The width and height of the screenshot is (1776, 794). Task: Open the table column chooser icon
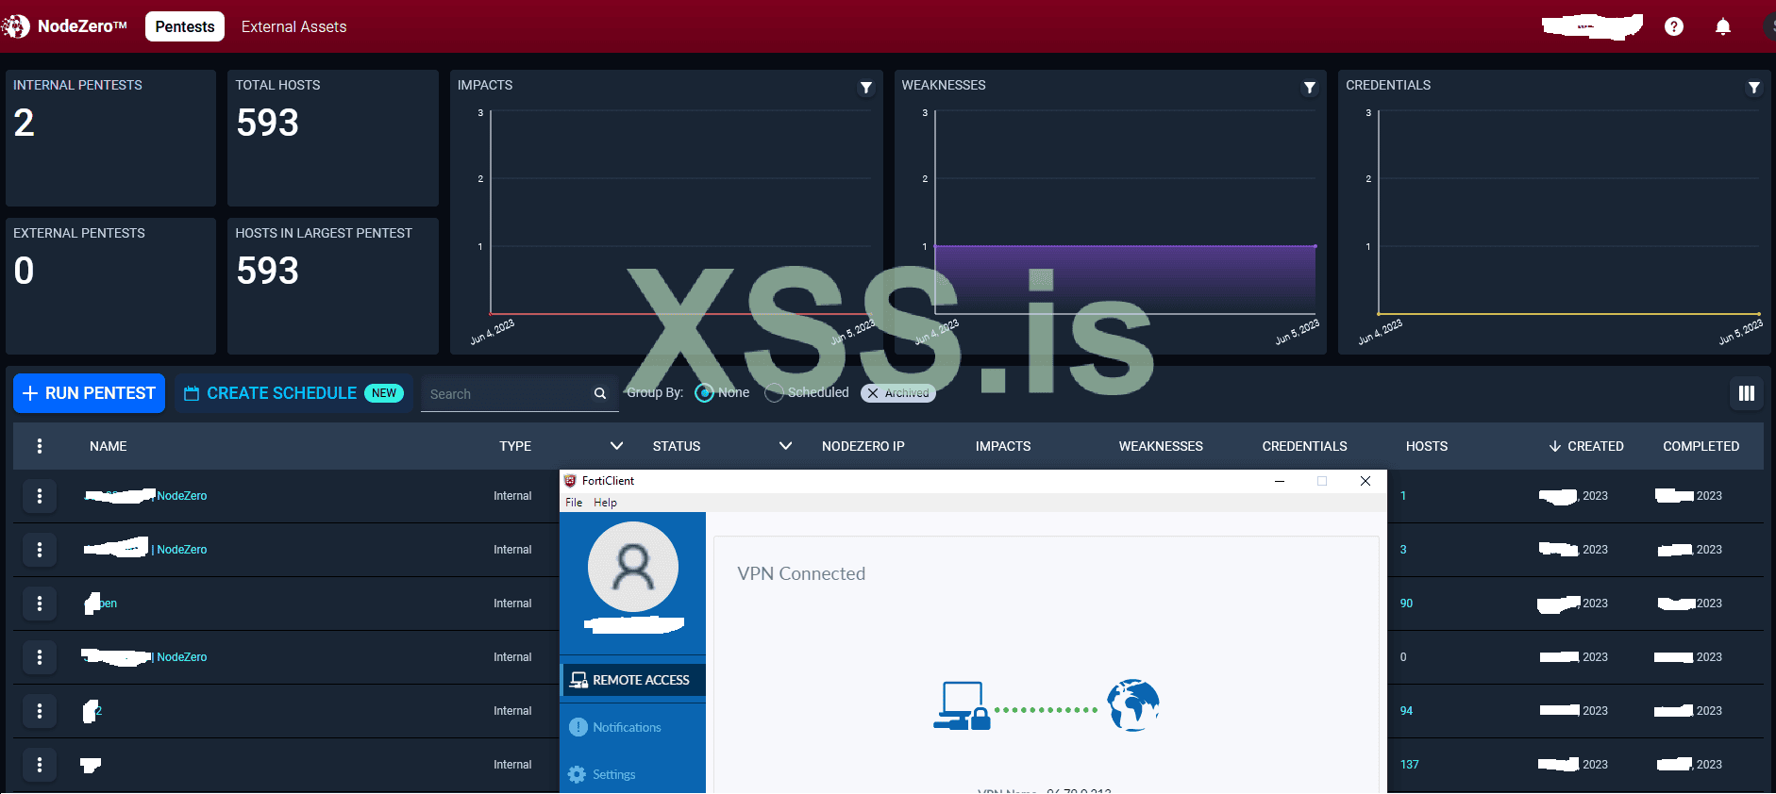point(1747,393)
